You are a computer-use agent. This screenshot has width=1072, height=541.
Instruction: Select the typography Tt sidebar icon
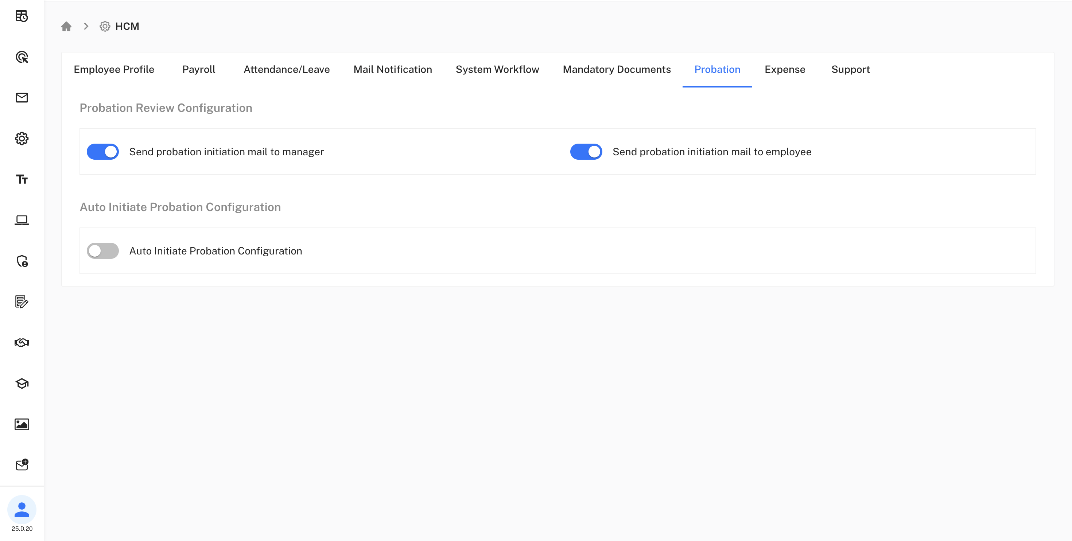click(22, 179)
